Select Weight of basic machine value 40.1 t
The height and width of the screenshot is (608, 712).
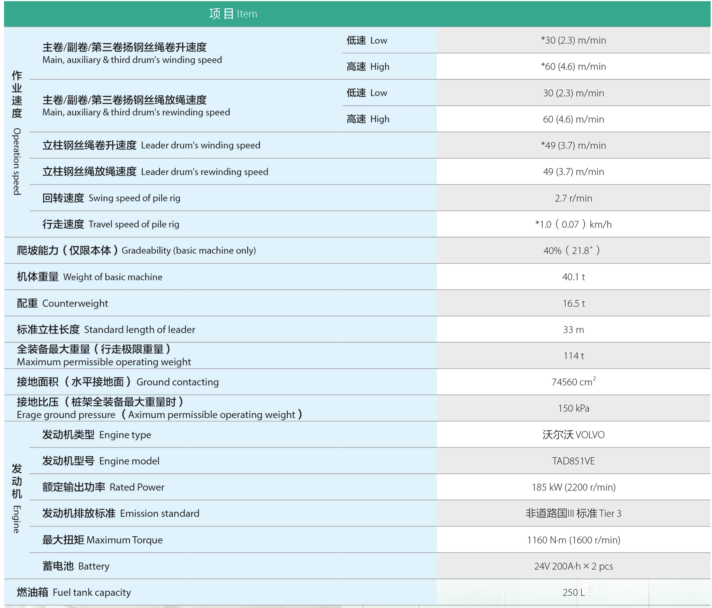[x=573, y=277]
